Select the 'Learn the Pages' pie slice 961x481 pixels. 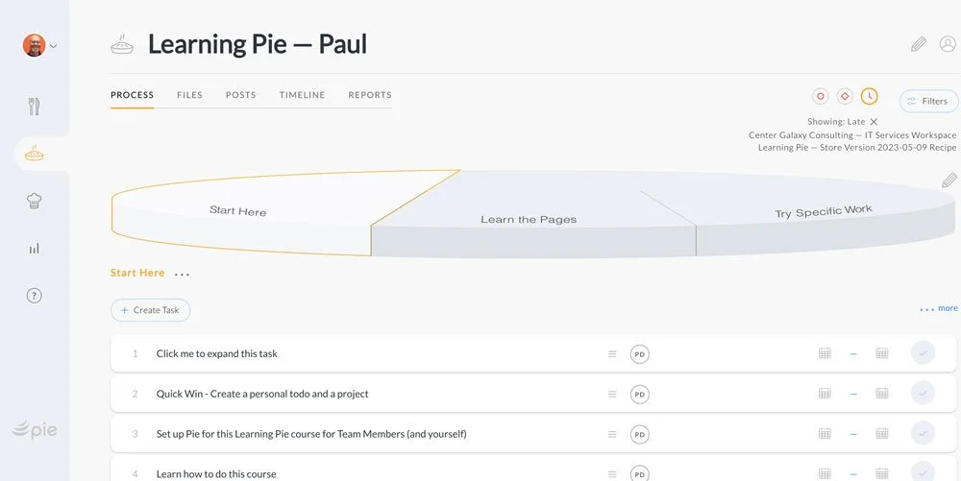[x=529, y=219]
